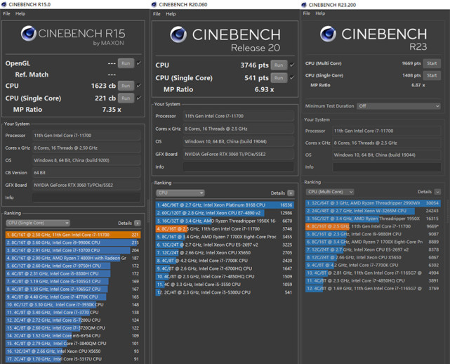Uncheck CPU (Single Core) test in R15
This screenshot has width=450, height=364.
pos(138,98)
